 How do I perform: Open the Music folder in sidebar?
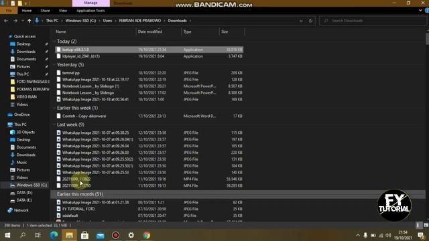(x=21, y=162)
